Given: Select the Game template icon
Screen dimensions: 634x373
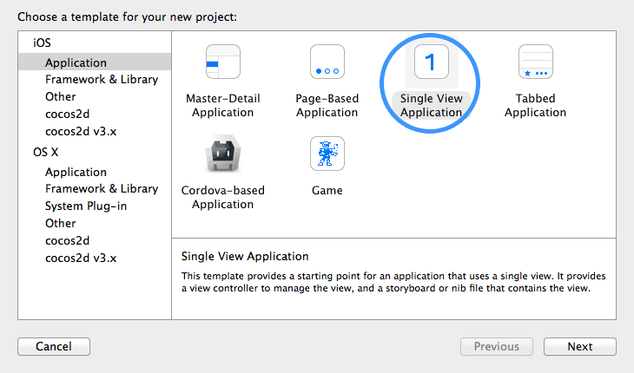Looking at the screenshot, I should tap(327, 154).
